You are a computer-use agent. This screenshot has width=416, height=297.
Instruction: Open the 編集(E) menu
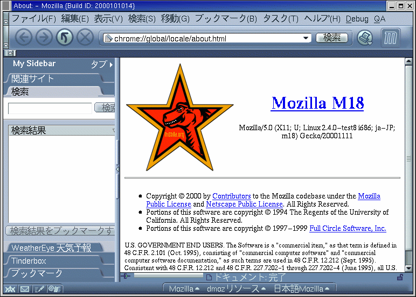click(75, 19)
